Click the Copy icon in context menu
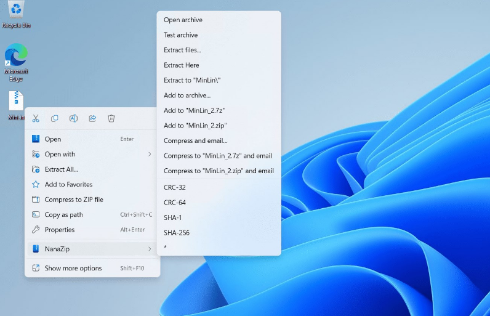Screen dimensions: 490x316 coord(55,118)
